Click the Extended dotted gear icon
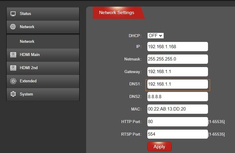235x153 pixels. tap(13, 81)
